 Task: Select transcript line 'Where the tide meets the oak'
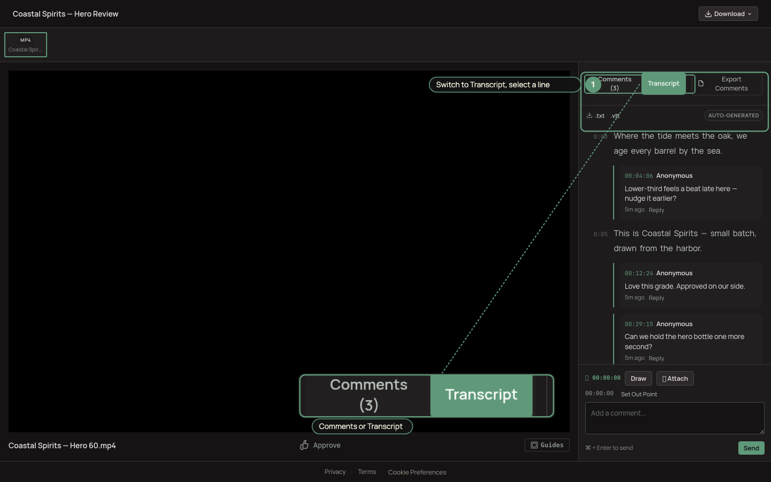pos(681,144)
